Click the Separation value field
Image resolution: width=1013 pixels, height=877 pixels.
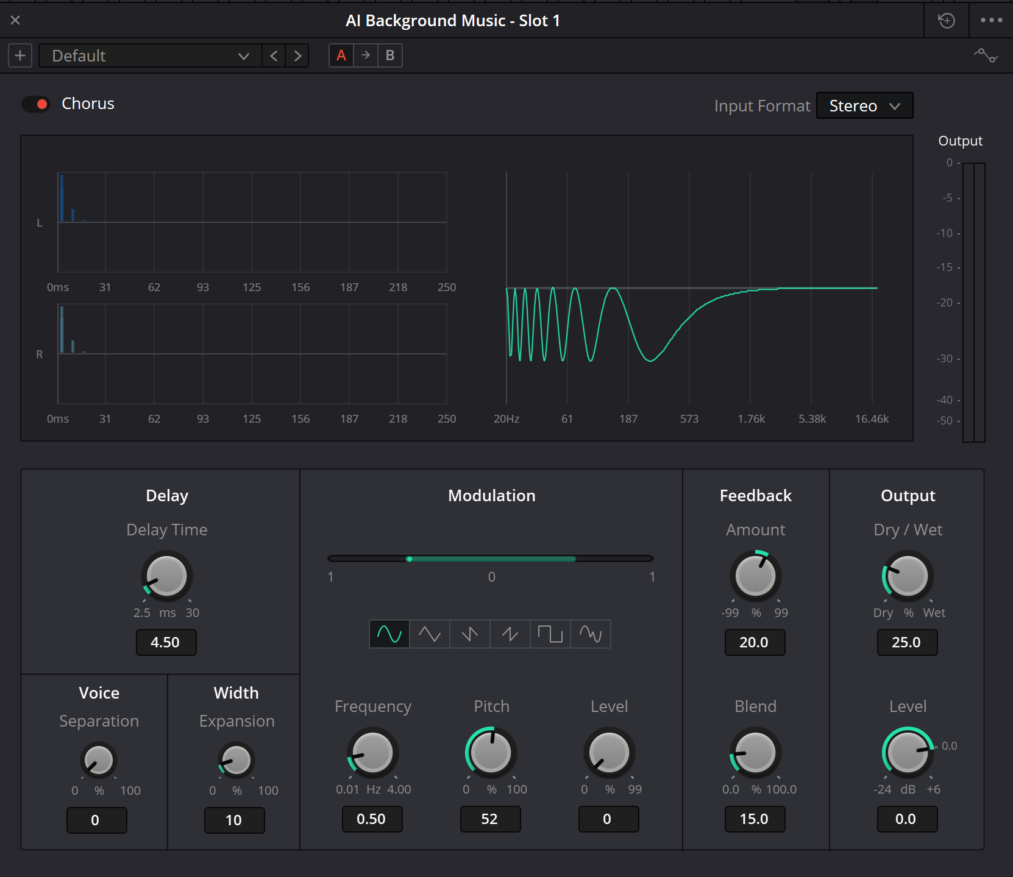96,820
